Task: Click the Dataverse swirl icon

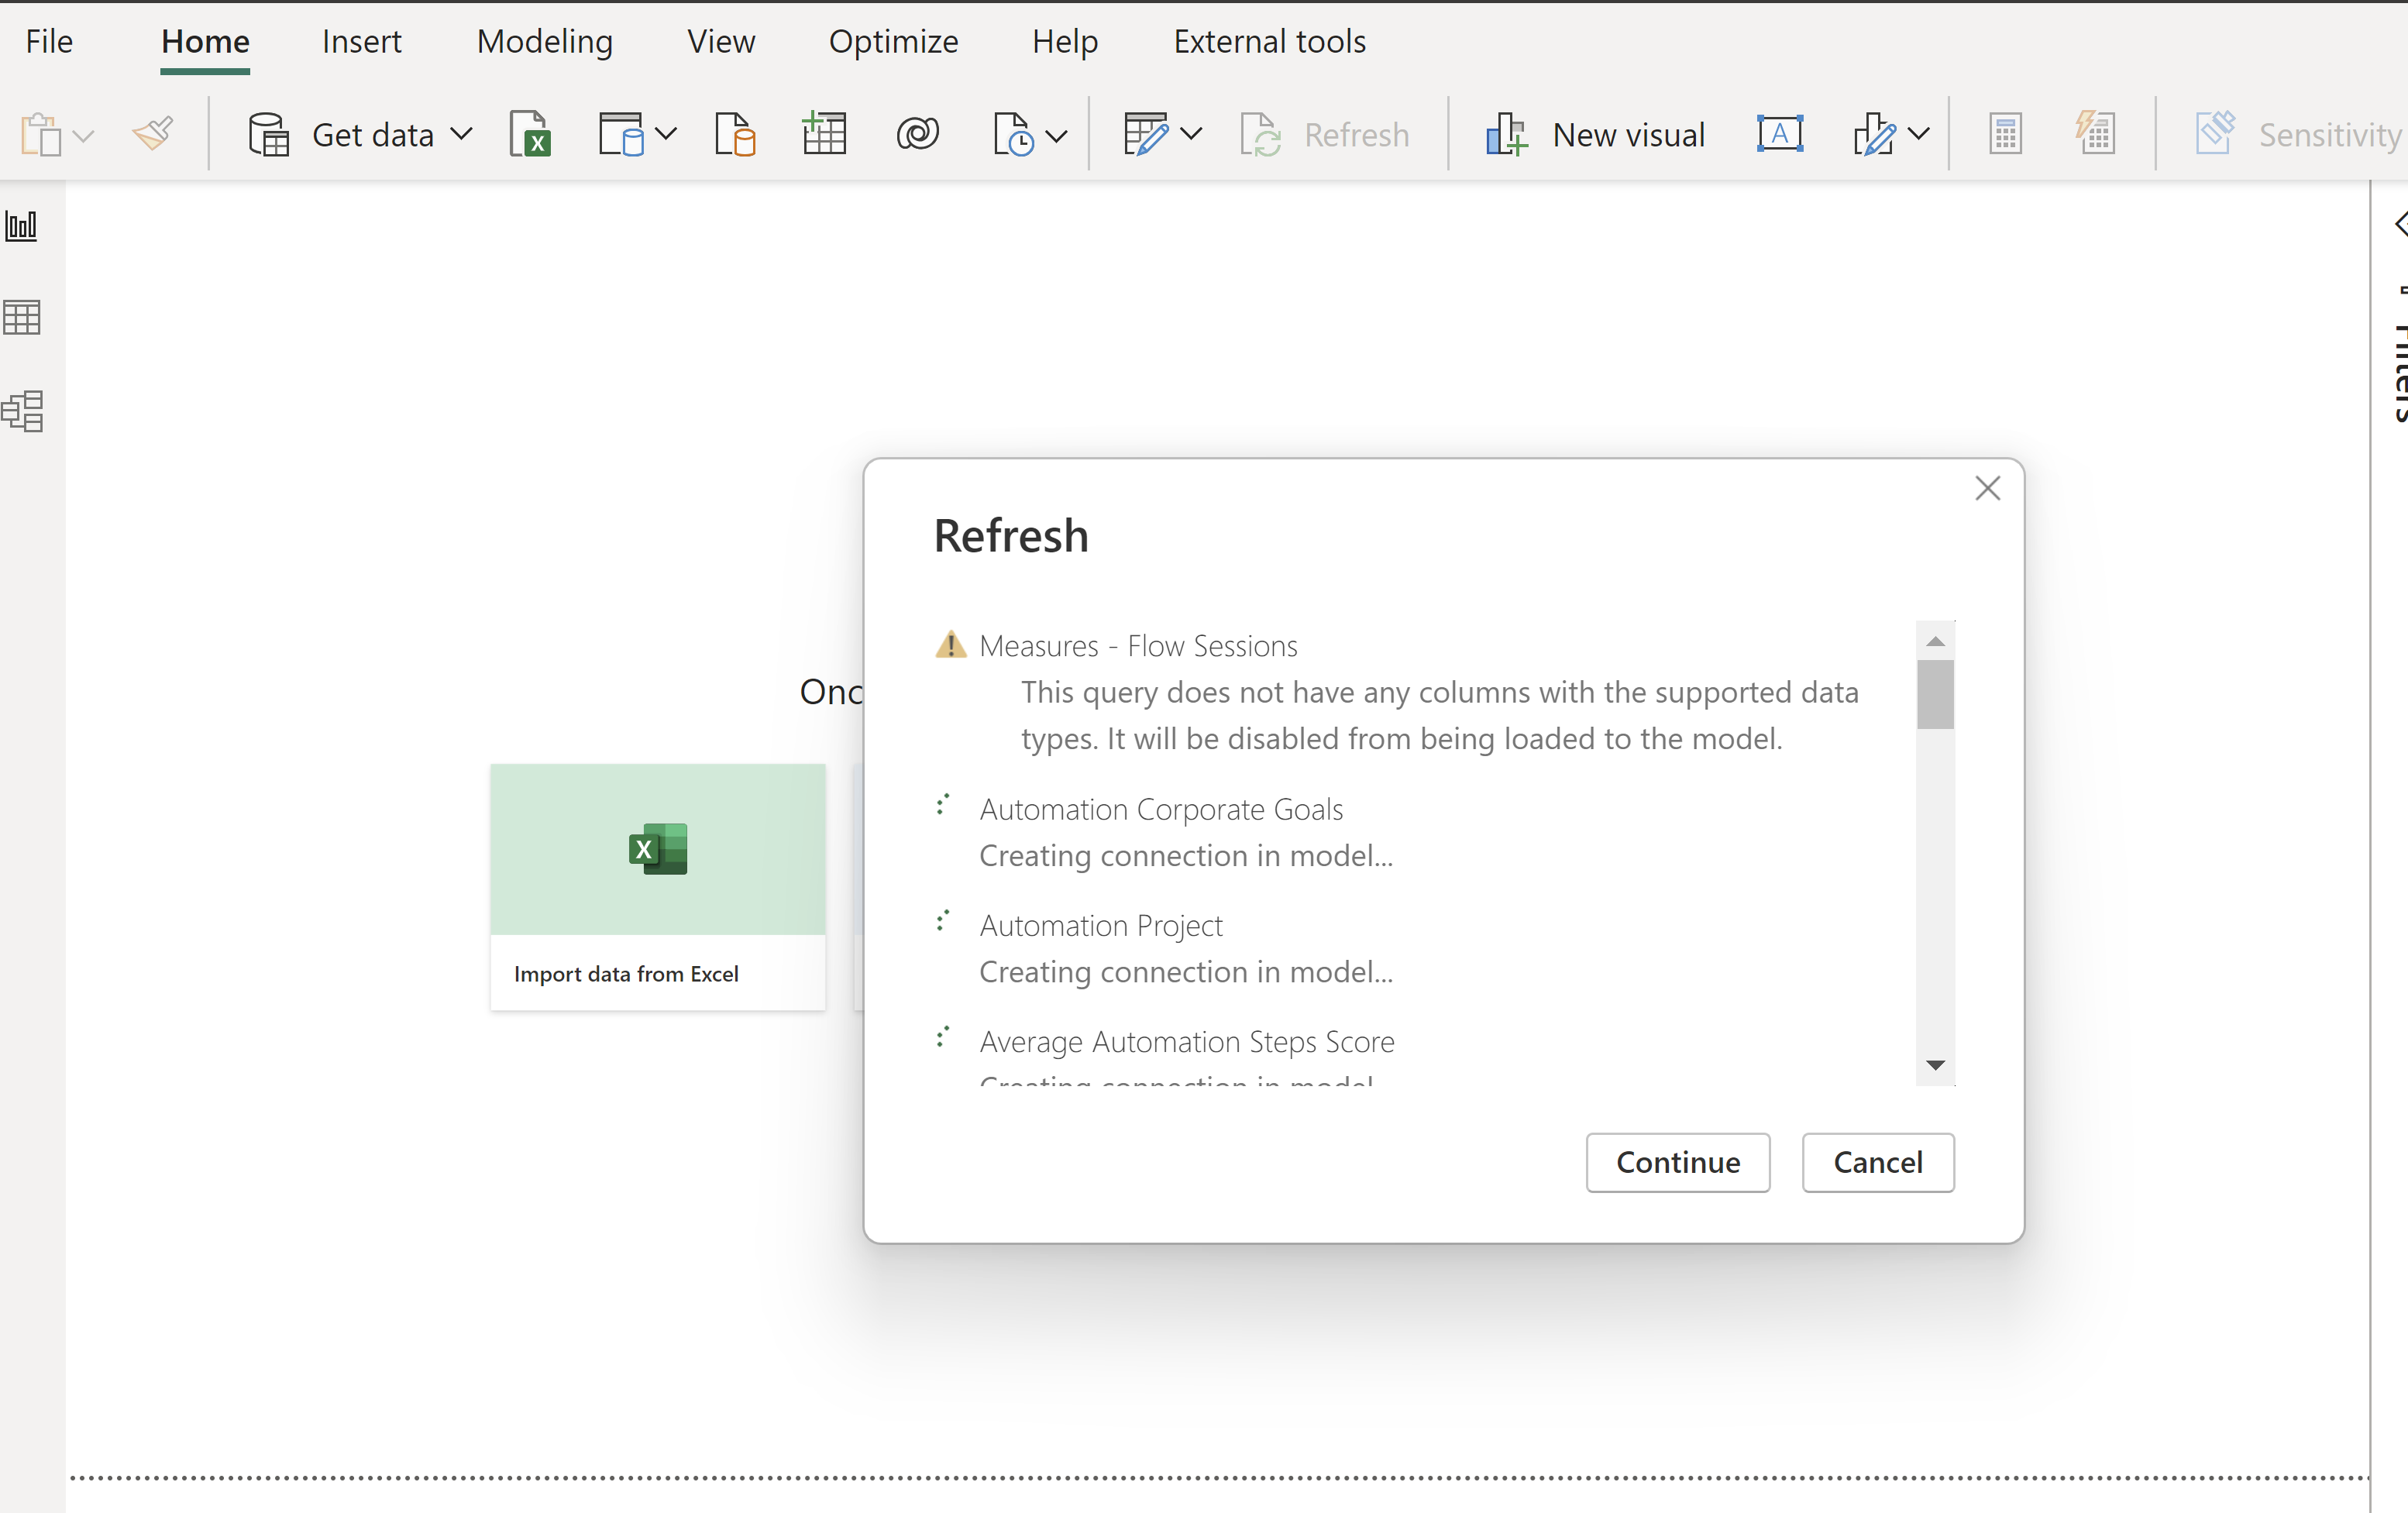Action: coord(917,134)
